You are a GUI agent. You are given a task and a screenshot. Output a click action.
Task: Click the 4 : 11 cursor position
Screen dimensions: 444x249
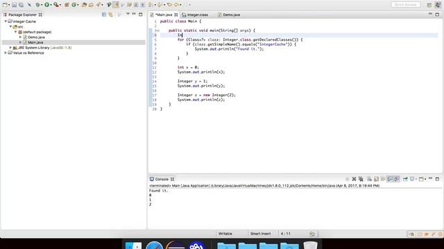[285, 234]
